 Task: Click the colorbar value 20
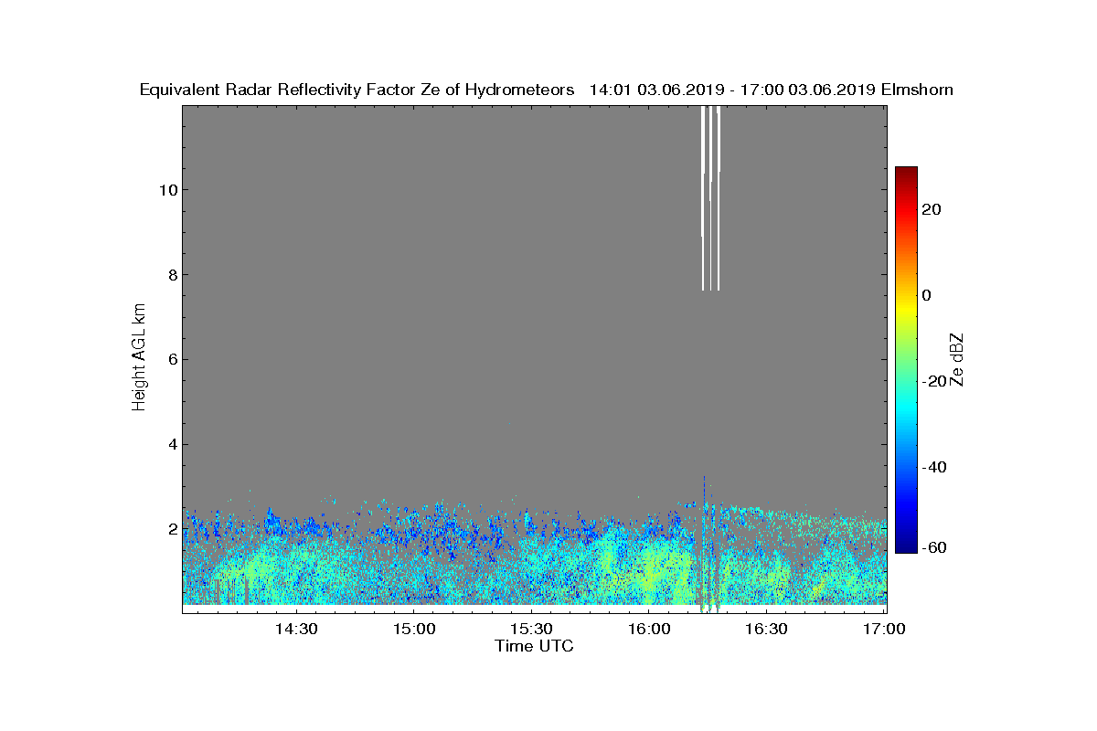click(x=932, y=210)
